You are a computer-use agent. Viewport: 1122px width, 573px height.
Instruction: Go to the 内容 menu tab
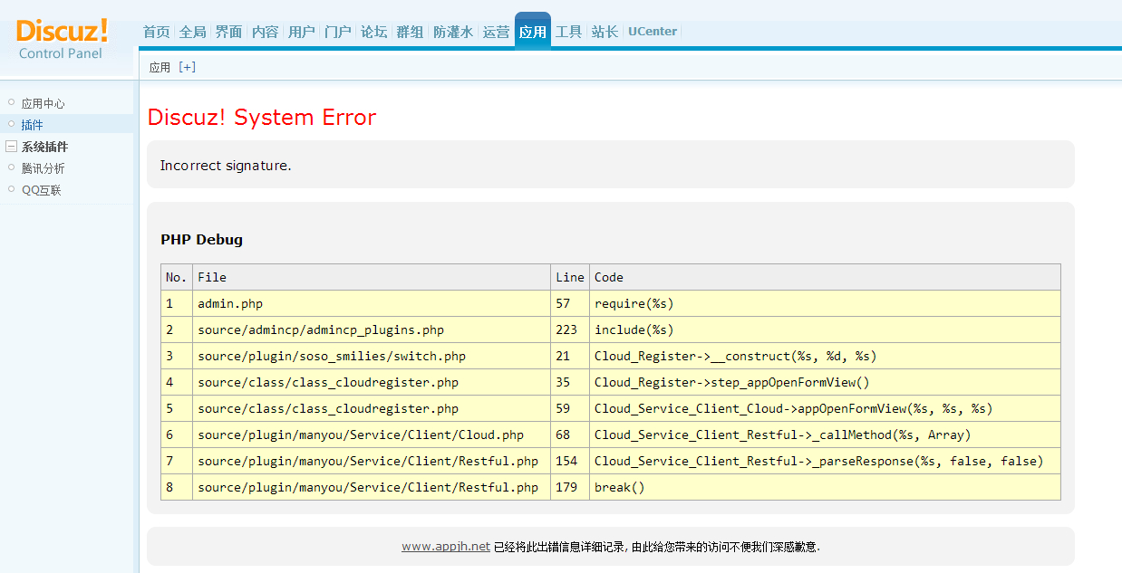point(265,32)
